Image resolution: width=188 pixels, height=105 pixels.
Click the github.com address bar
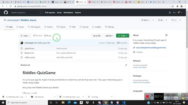[x=92, y=6]
